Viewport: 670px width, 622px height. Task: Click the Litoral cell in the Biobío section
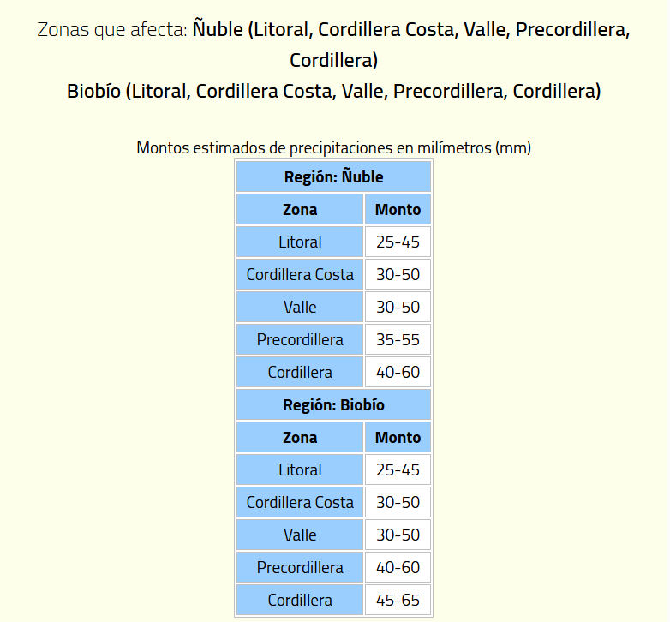point(300,470)
